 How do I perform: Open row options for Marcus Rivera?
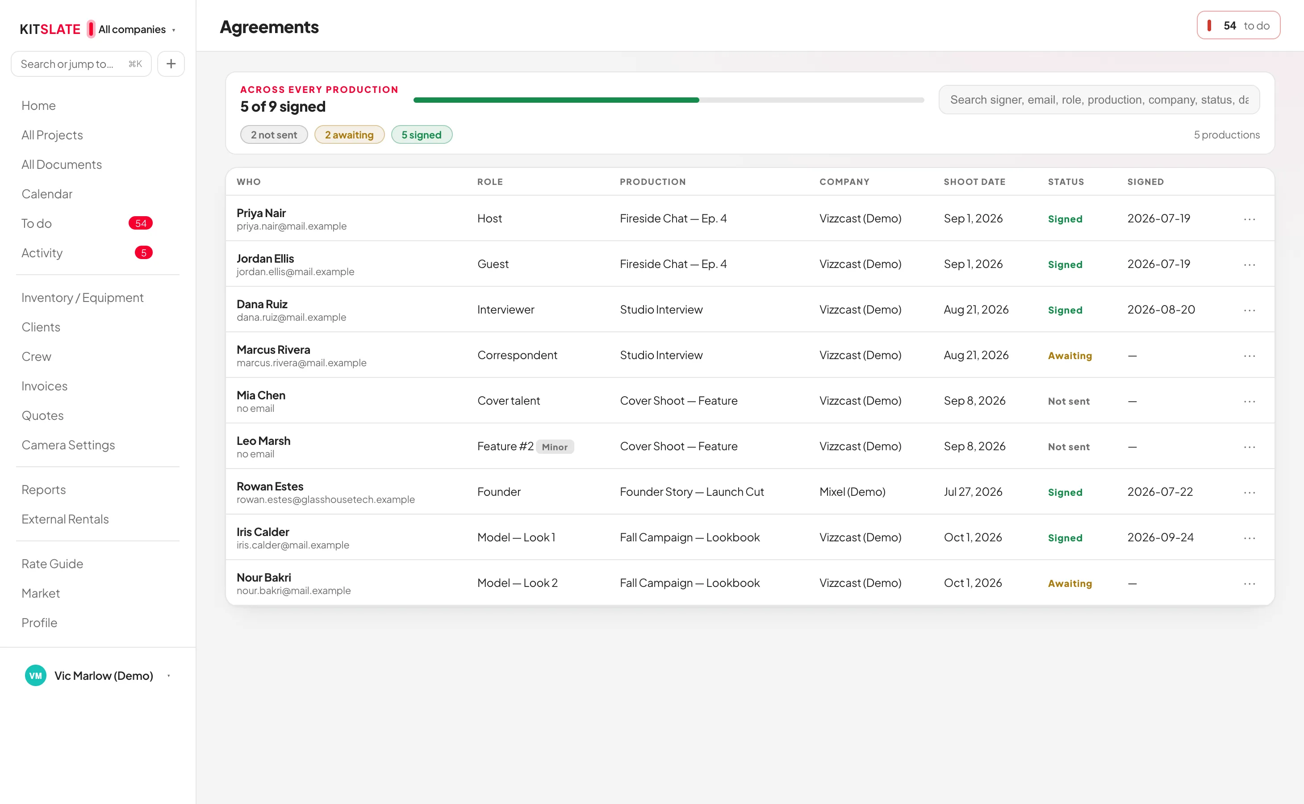[1249, 356]
